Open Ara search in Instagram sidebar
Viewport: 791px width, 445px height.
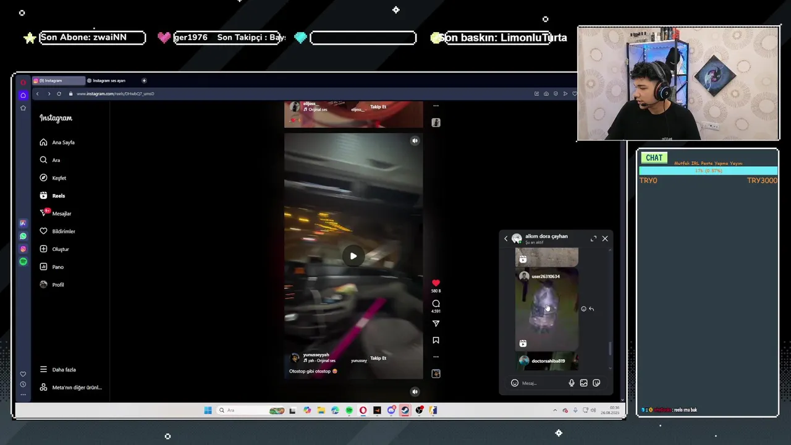(49, 160)
